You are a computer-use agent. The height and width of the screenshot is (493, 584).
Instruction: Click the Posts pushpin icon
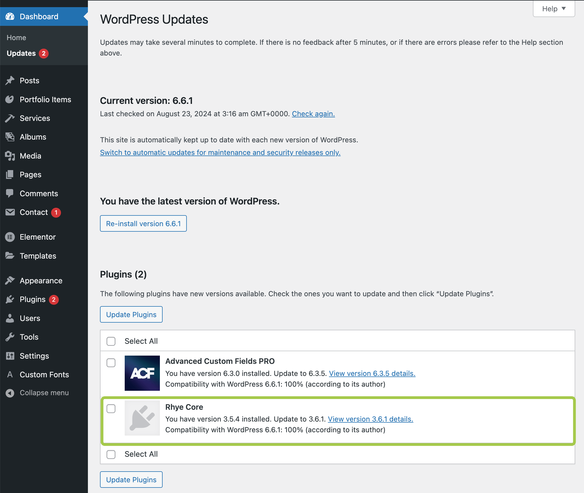[x=10, y=81]
